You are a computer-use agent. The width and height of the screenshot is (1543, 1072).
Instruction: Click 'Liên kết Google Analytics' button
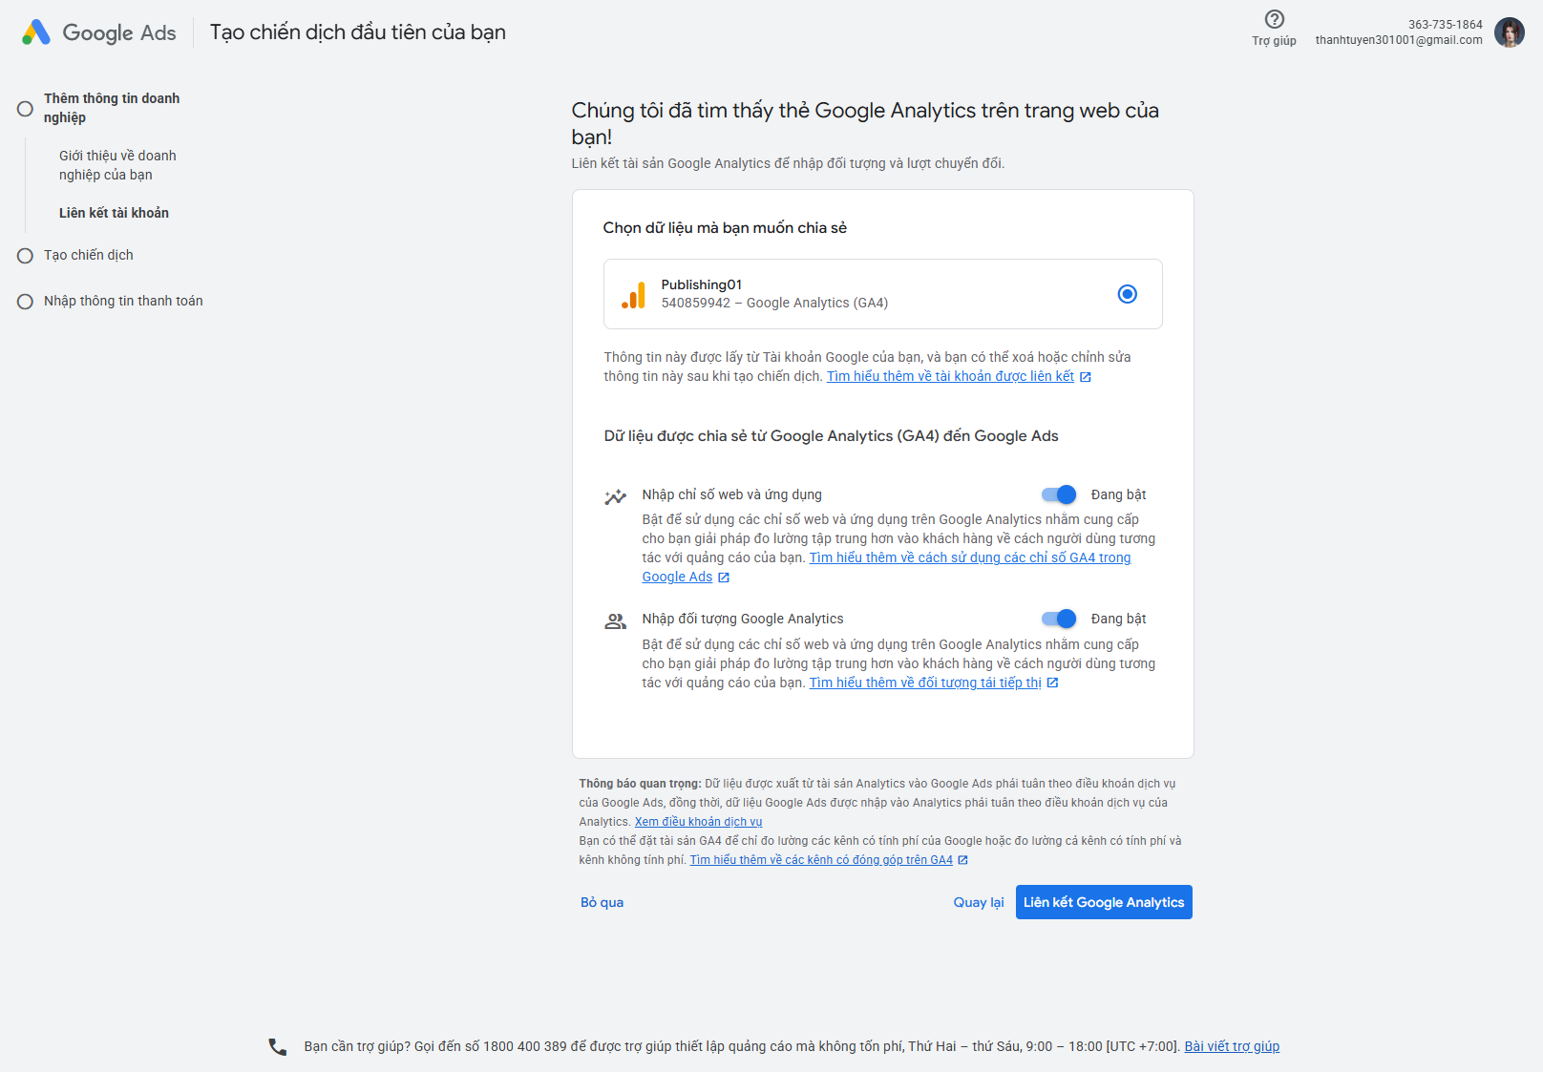point(1104,902)
